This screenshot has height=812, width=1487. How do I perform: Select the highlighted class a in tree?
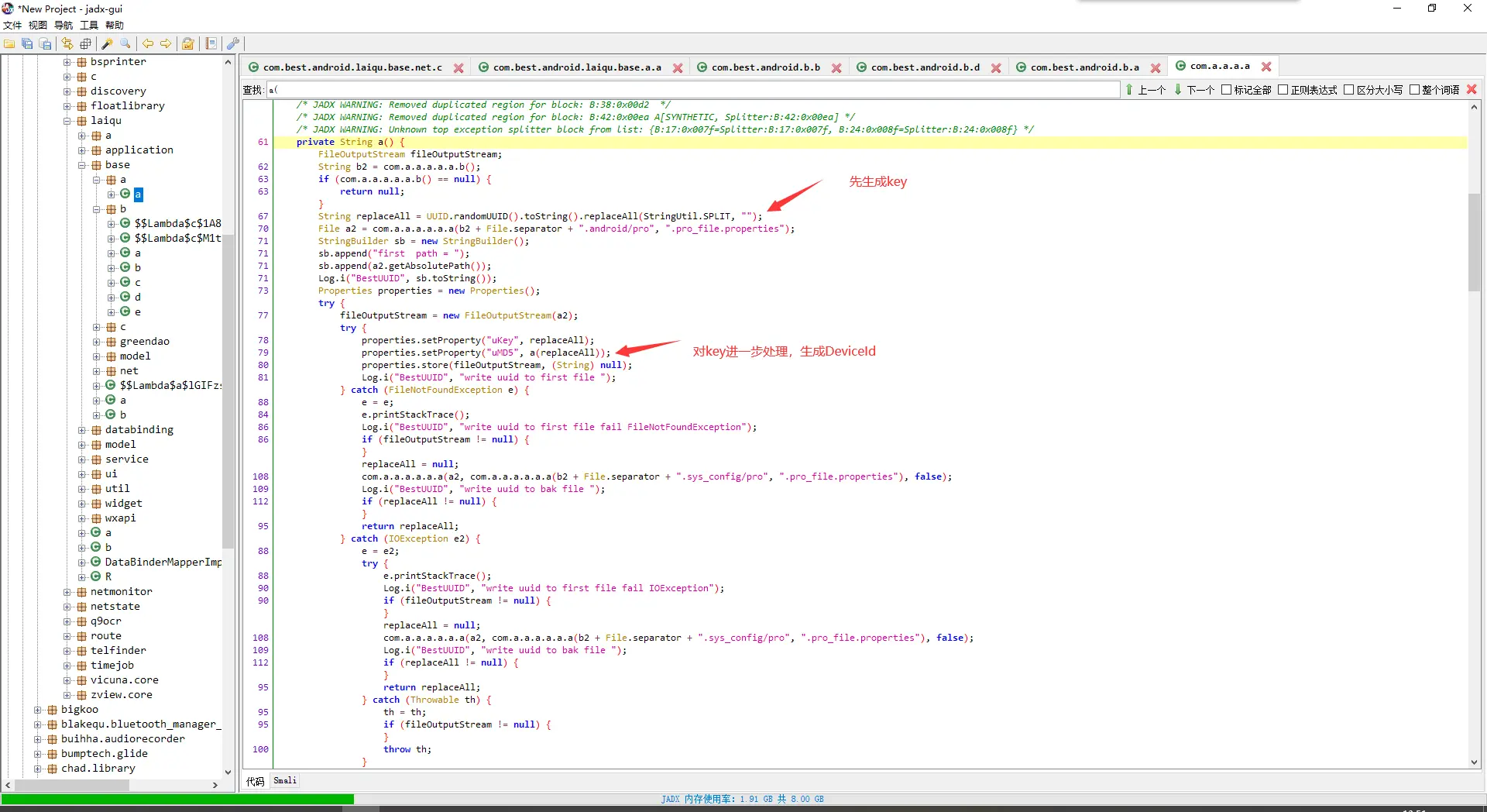[x=138, y=194]
